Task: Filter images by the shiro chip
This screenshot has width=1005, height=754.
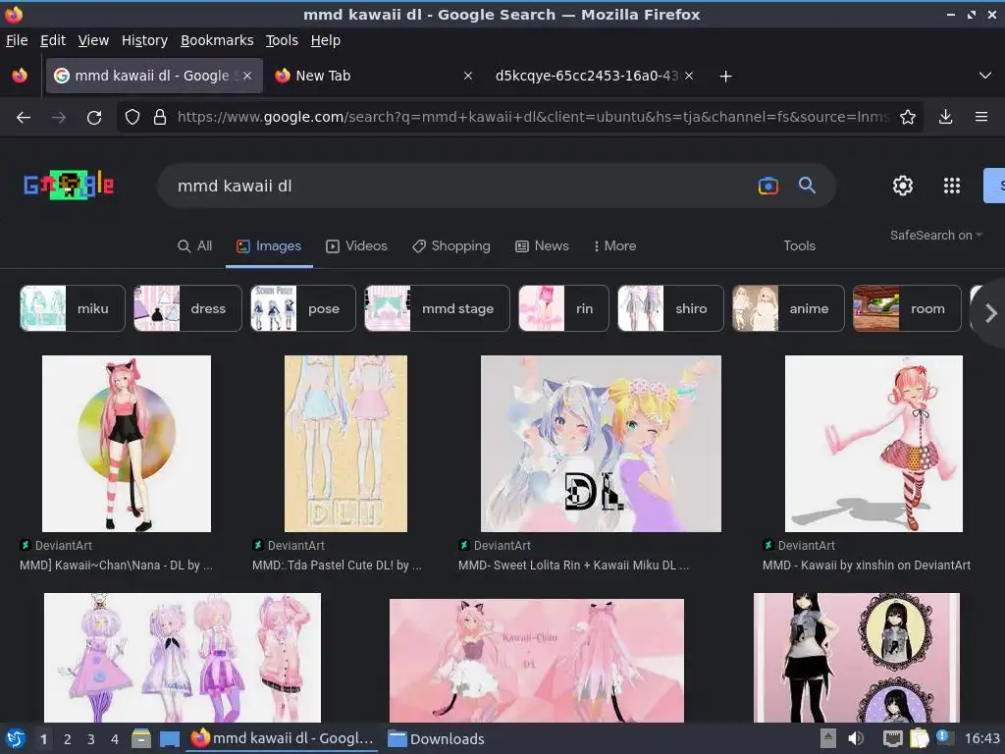Action: (x=670, y=308)
